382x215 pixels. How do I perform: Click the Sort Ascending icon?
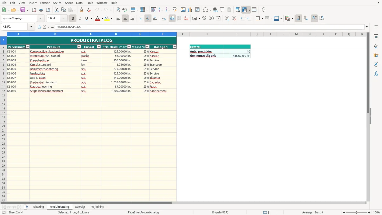coord(161,10)
